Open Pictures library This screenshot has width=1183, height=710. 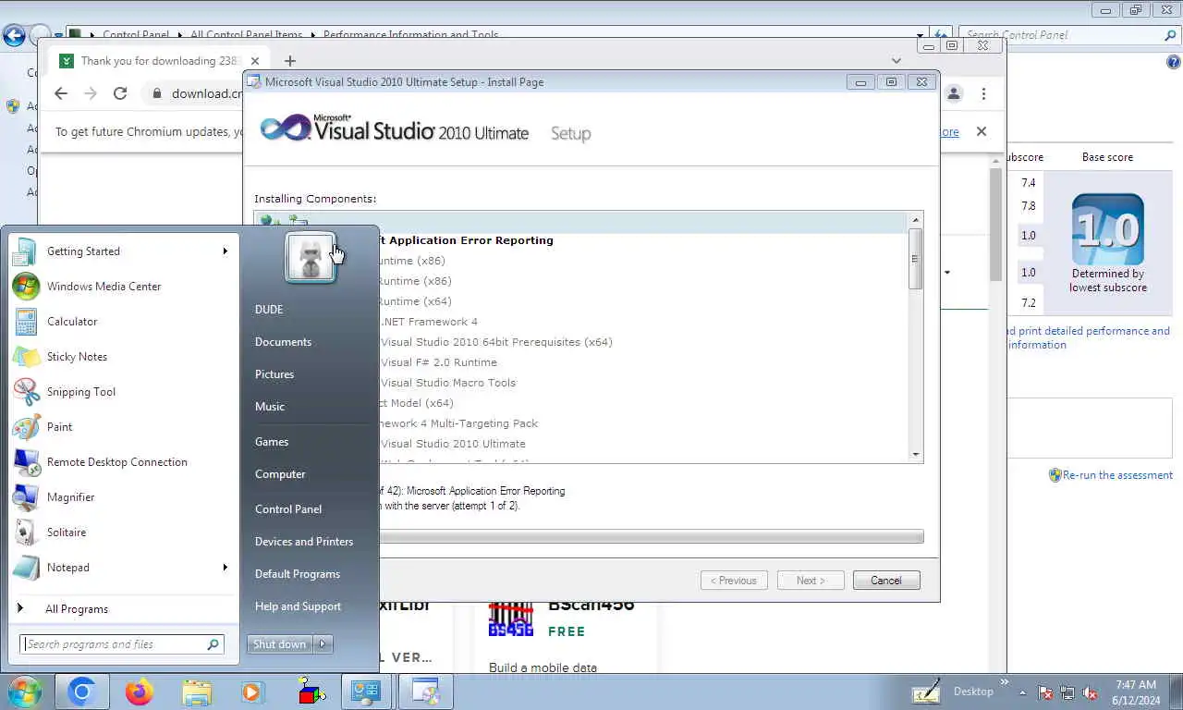tap(274, 374)
